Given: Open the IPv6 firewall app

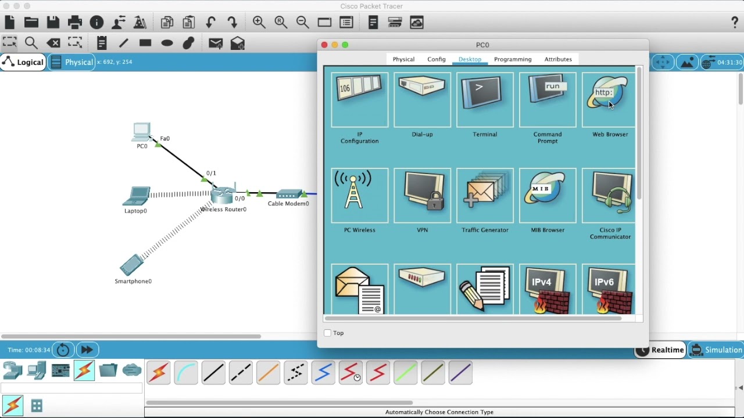Looking at the screenshot, I should 609,289.
